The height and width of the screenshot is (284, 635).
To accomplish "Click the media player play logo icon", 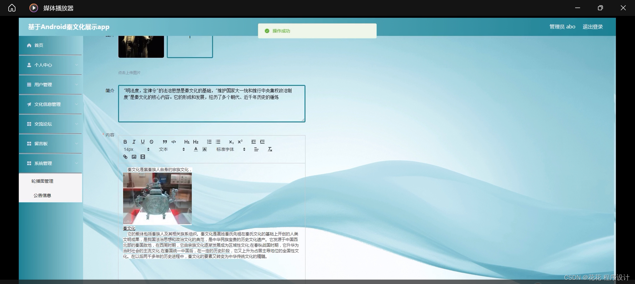I will click(34, 8).
